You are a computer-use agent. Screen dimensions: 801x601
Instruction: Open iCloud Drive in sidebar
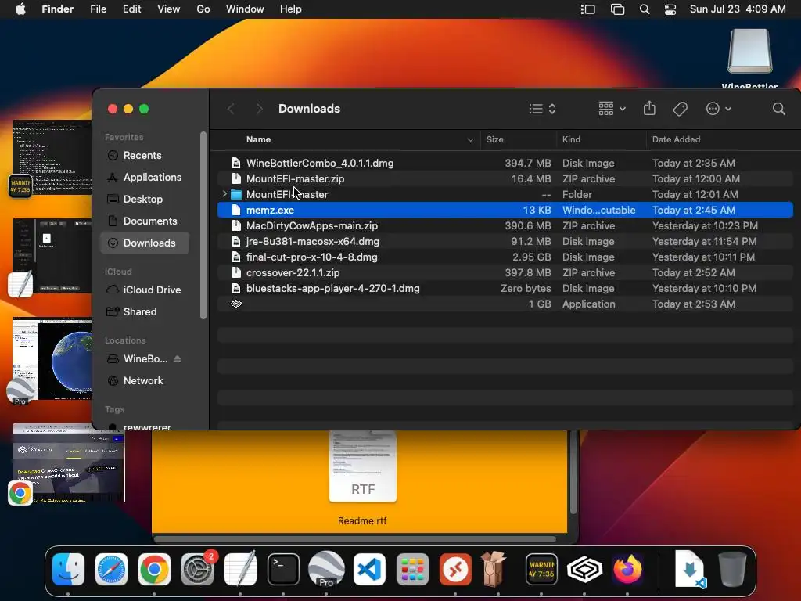pos(145,290)
